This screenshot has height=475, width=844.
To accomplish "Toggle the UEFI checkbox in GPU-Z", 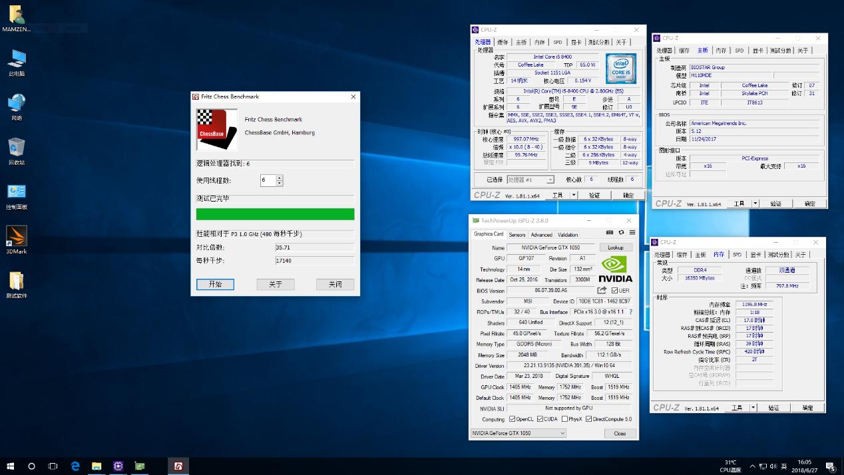I will tap(614, 291).
